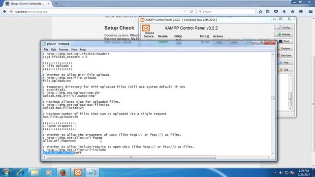The width and height of the screenshot is (315, 177).
Task: Click the Pocket icon in Firefox toolbar
Action: [276, 12]
